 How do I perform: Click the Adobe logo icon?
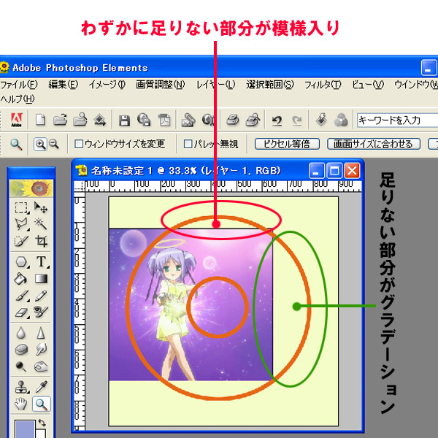tap(16, 120)
